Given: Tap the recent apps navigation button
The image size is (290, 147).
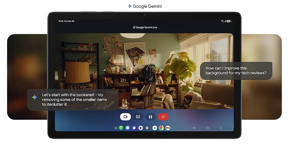Looking at the screenshot, I should pos(194,128).
